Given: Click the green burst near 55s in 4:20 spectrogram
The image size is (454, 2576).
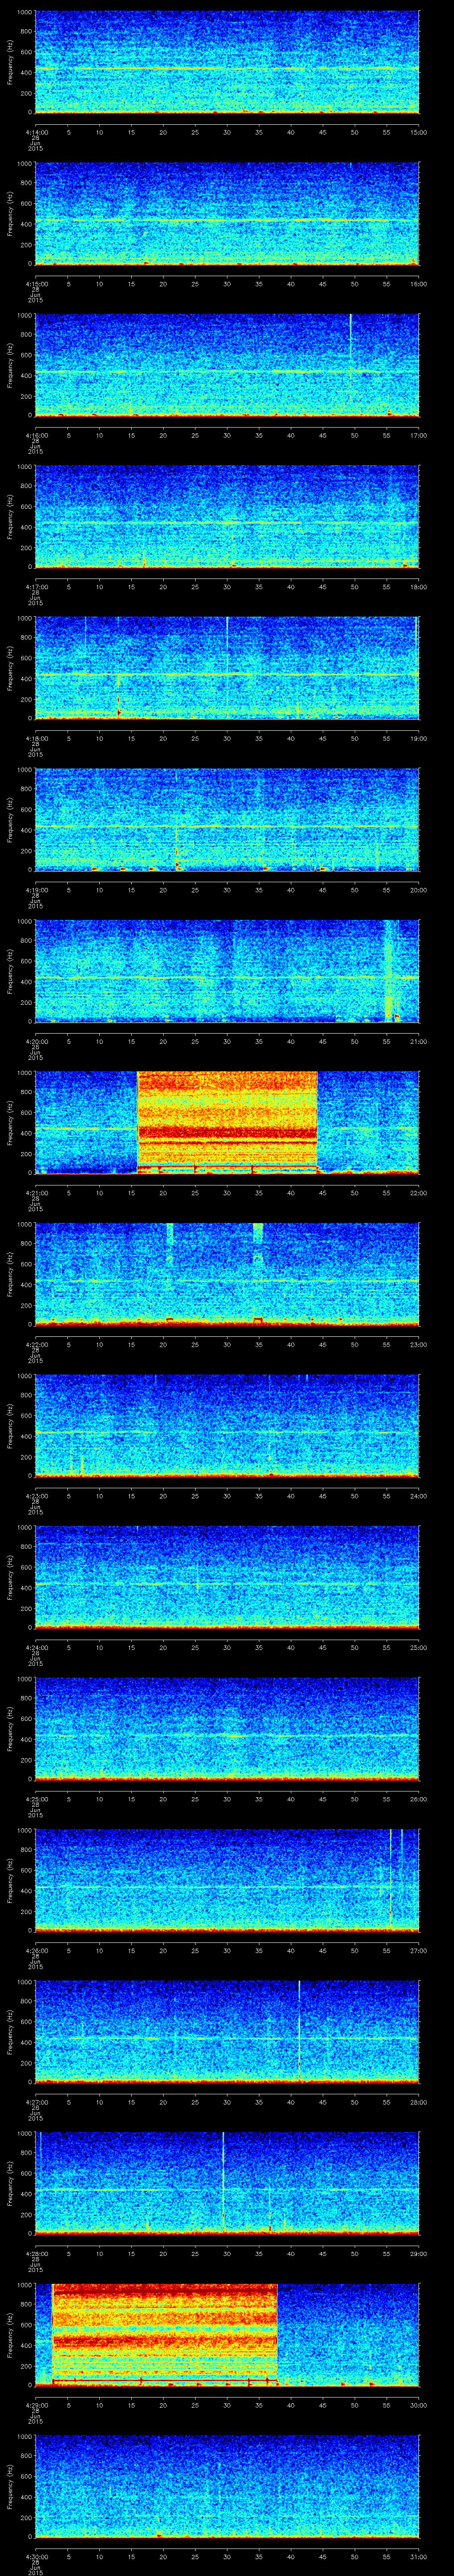Looking at the screenshot, I should tap(389, 970).
